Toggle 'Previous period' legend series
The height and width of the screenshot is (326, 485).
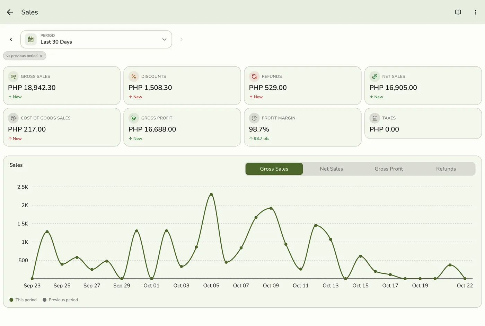[60, 300]
